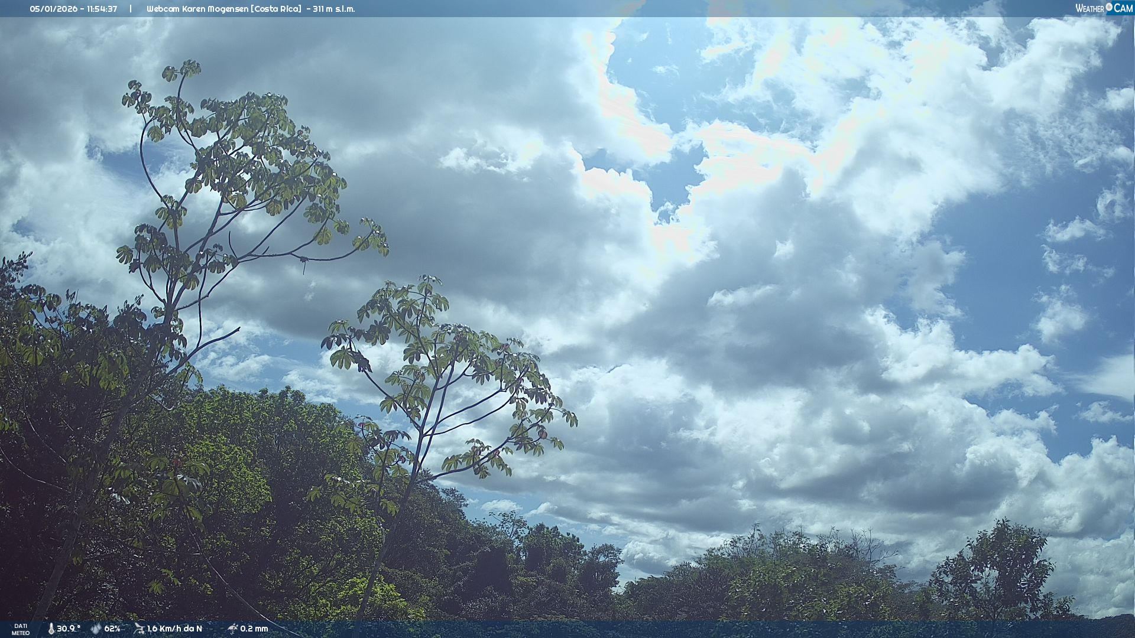
Task: Click the 0.2 mm rainfall value
Action: point(254,629)
